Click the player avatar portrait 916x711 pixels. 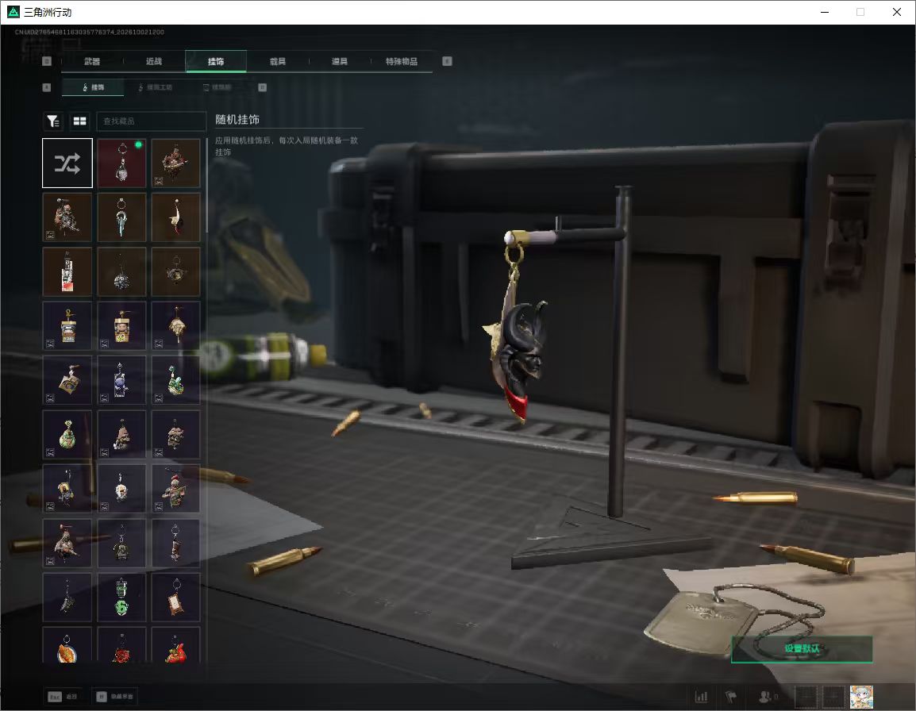[861, 697]
